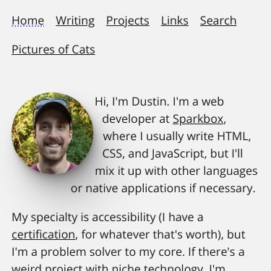Click the name Dustin in the intro
This screenshot has width=271, height=271.
point(149,102)
